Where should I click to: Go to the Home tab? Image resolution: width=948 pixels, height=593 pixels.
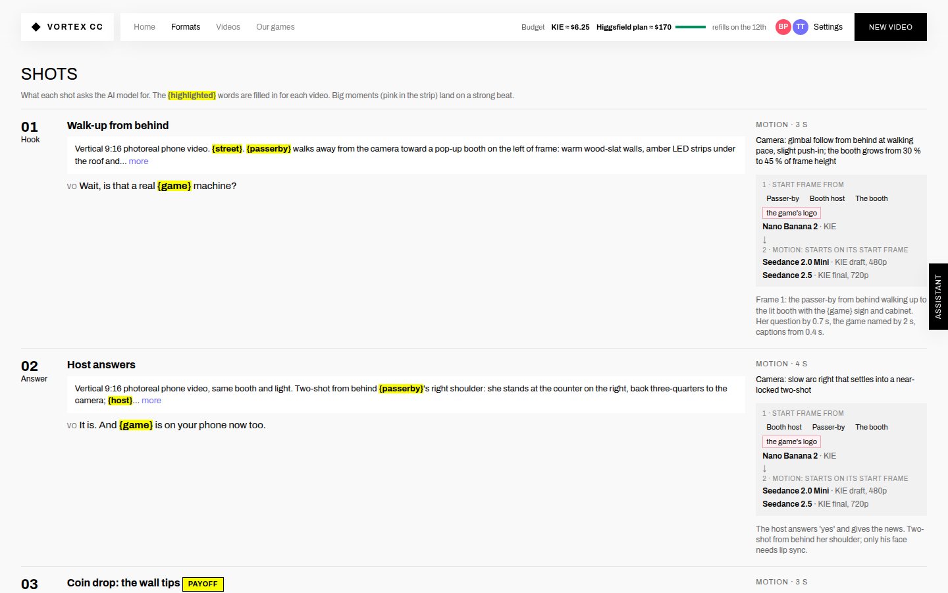click(x=144, y=27)
